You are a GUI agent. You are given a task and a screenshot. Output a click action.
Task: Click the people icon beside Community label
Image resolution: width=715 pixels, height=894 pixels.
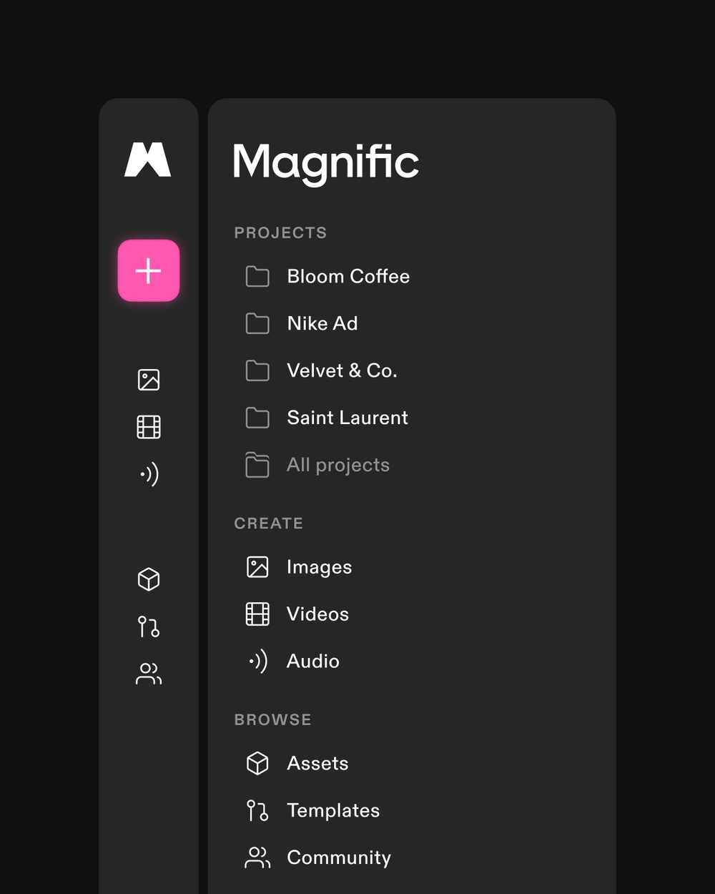click(257, 858)
